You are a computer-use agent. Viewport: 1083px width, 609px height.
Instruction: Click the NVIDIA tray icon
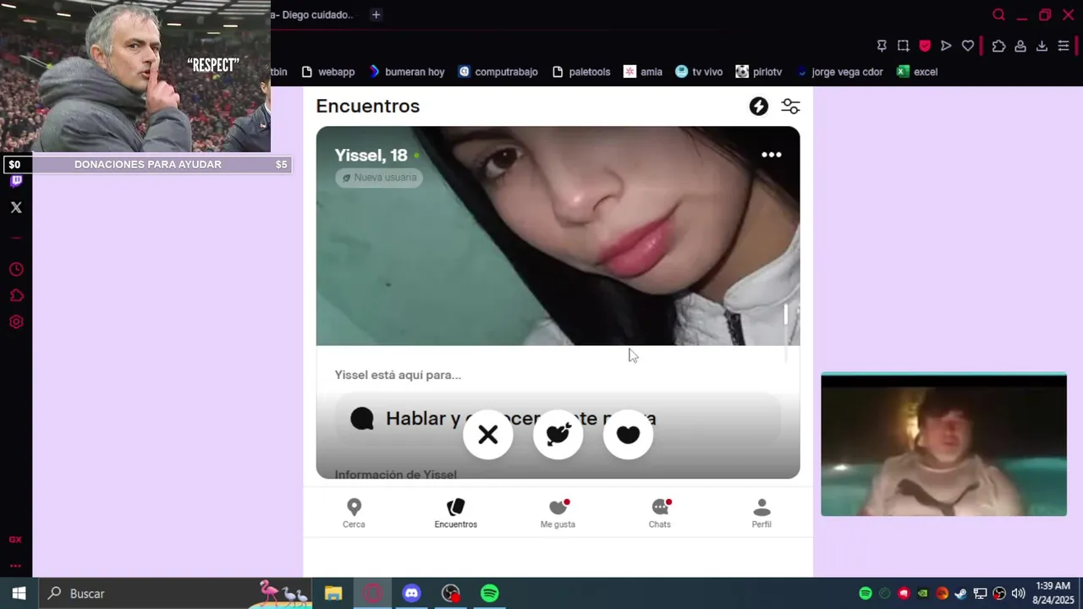(923, 594)
